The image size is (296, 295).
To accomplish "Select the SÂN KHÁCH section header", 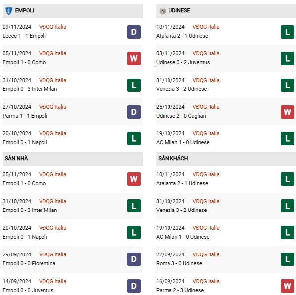I will [226, 159].
